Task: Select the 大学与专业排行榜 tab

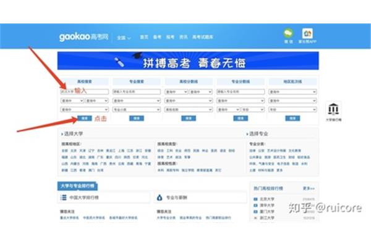Action: (77, 186)
